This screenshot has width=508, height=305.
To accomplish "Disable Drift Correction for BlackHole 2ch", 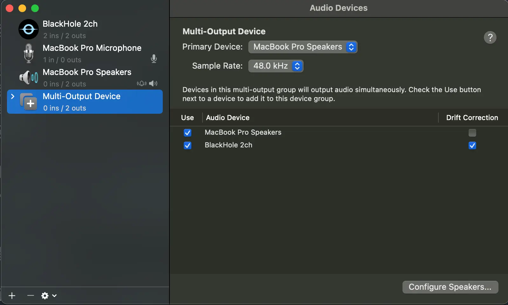I will tap(472, 146).
